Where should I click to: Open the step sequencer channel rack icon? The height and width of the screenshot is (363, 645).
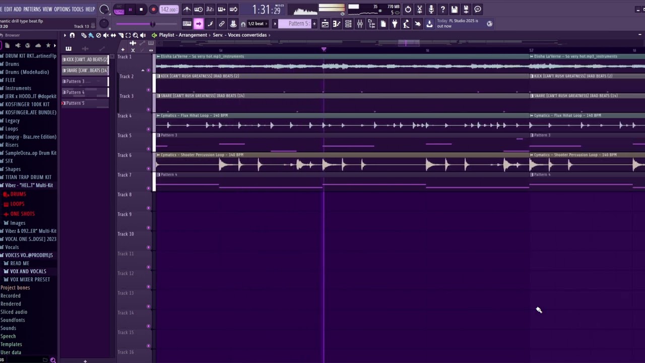click(x=348, y=24)
